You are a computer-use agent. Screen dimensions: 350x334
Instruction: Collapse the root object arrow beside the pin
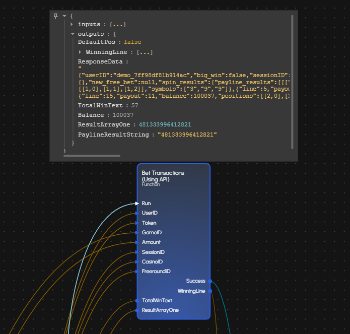[x=64, y=16]
